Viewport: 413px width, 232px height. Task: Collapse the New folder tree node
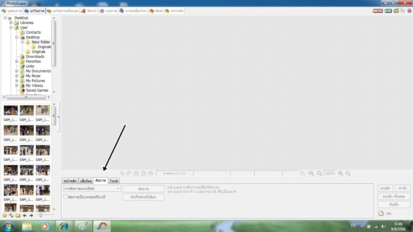[x=22, y=42]
